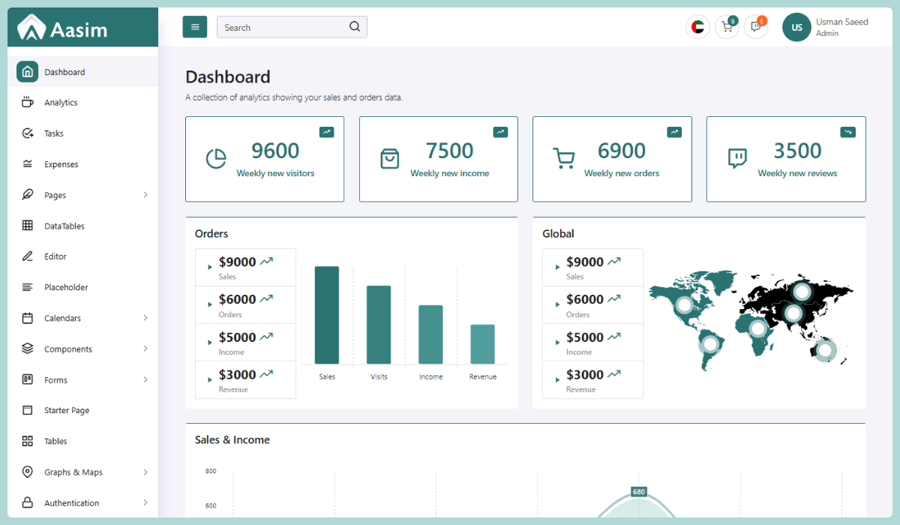Image resolution: width=900 pixels, height=525 pixels.
Task: Select the Starter Page icon
Action: pyautogui.click(x=26, y=410)
